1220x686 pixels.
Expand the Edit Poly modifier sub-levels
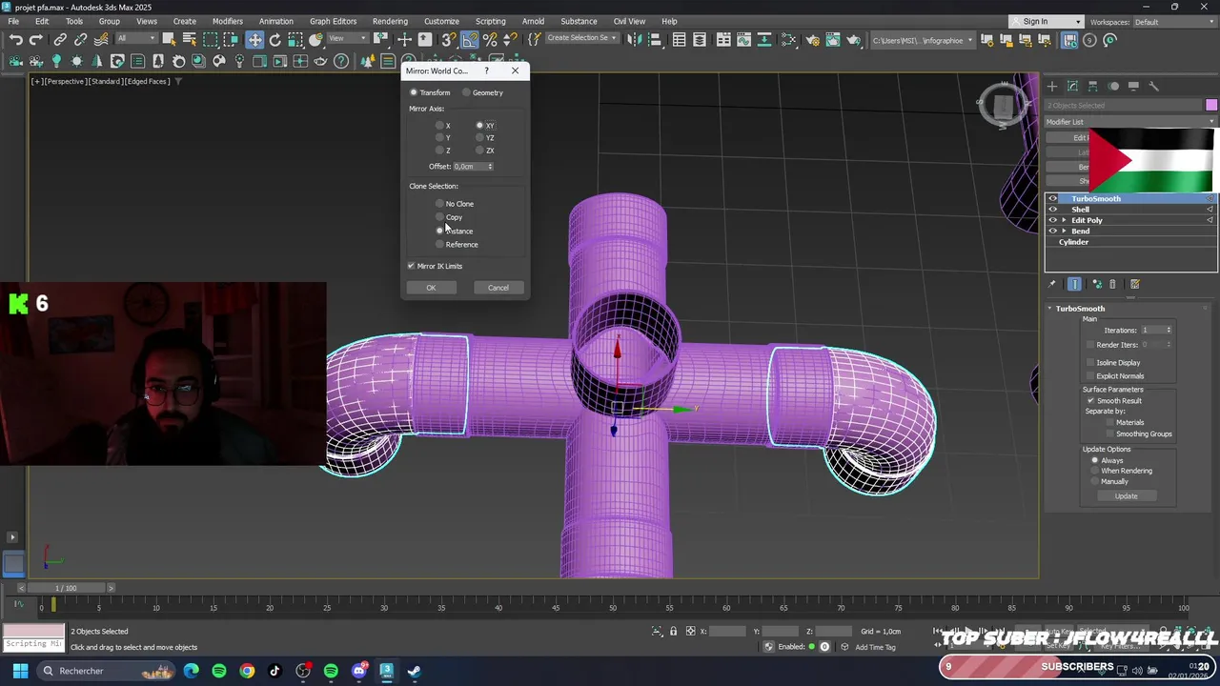pos(1064,220)
